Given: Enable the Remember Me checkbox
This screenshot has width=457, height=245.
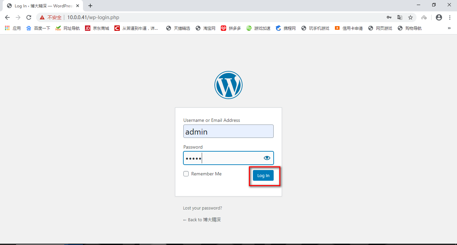Looking at the screenshot, I should 186,174.
